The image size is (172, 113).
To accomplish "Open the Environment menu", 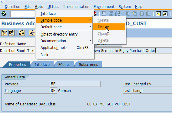I will (104, 7).
